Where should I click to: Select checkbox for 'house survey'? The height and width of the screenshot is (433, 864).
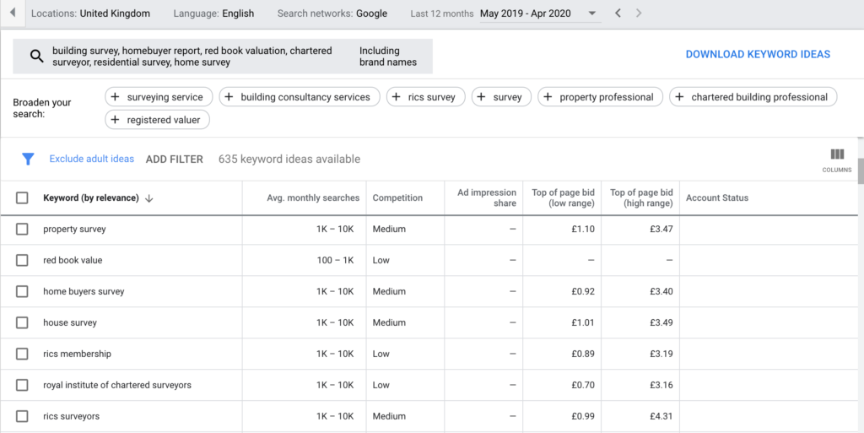pyautogui.click(x=22, y=322)
